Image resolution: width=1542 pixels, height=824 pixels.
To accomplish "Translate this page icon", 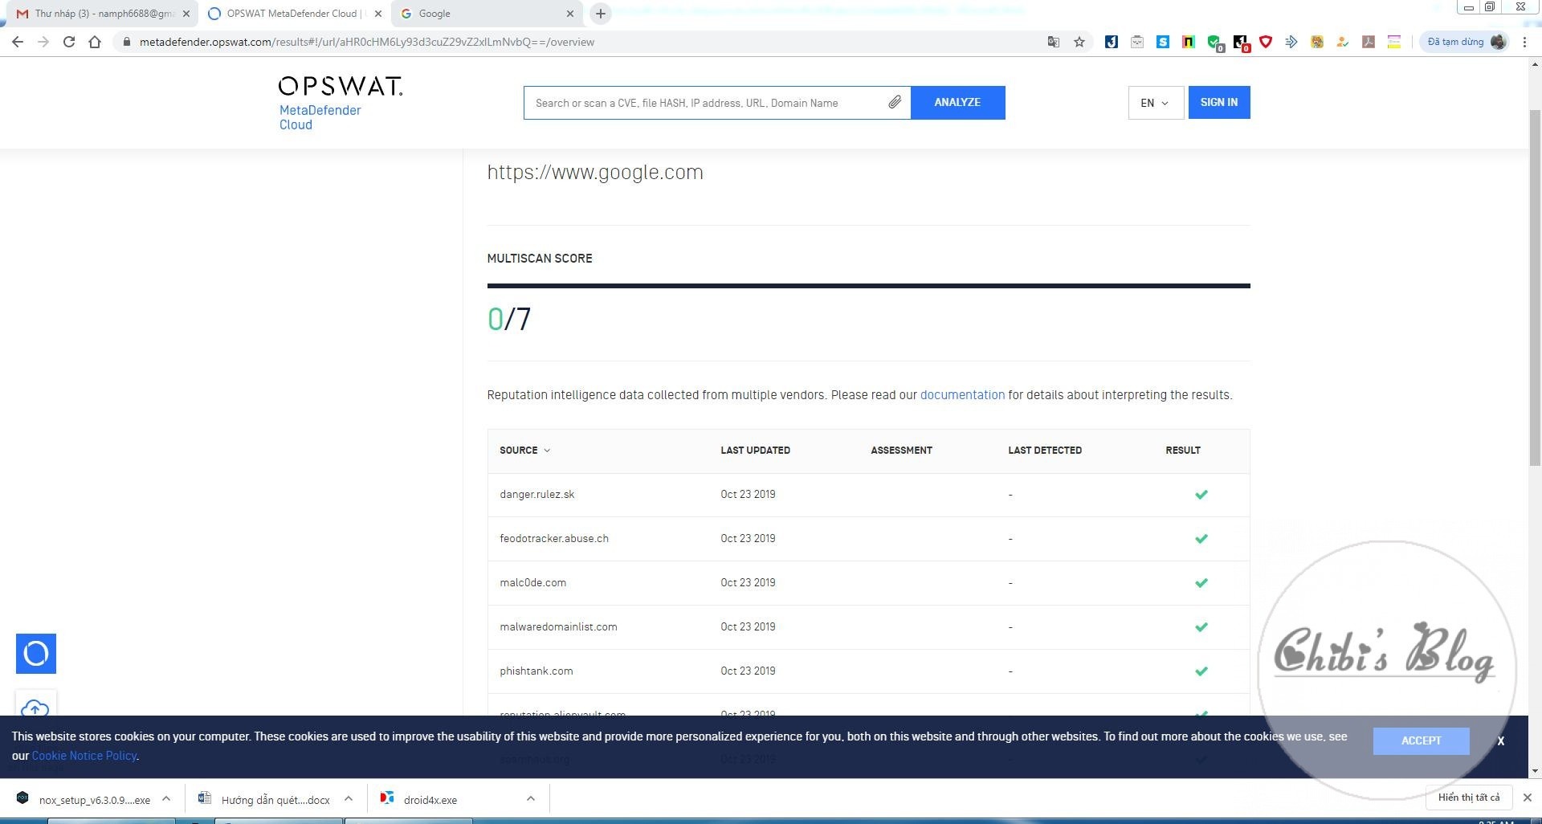I will pyautogui.click(x=1054, y=42).
